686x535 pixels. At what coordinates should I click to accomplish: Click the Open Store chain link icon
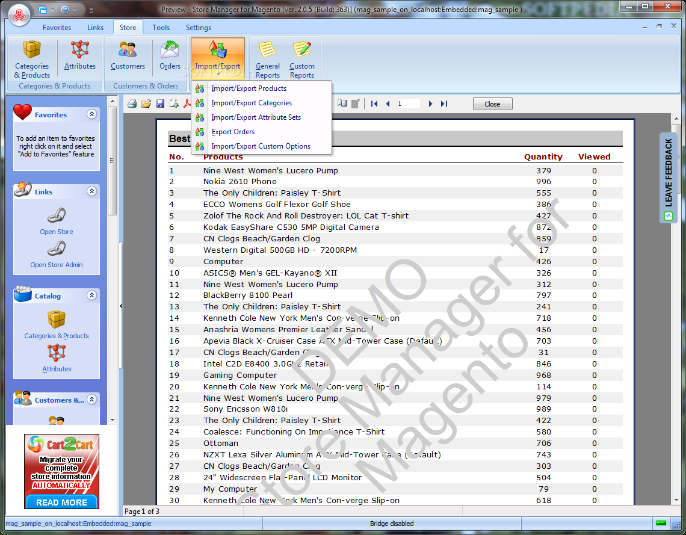(57, 215)
